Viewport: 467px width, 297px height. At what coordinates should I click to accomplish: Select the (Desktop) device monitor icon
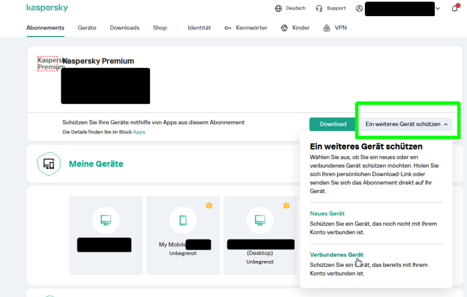[260, 220]
